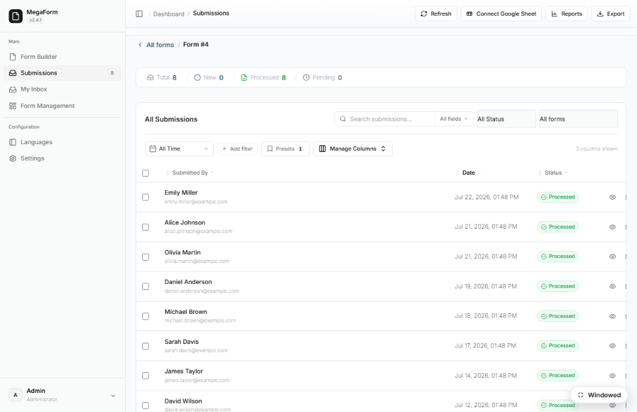Open Settings in sidebar

[x=62, y=158]
